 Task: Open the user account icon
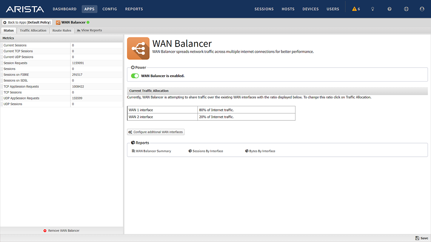422,9
